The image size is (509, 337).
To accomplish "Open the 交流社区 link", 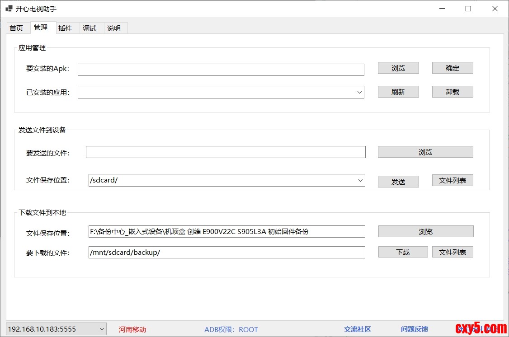I will click(x=357, y=329).
